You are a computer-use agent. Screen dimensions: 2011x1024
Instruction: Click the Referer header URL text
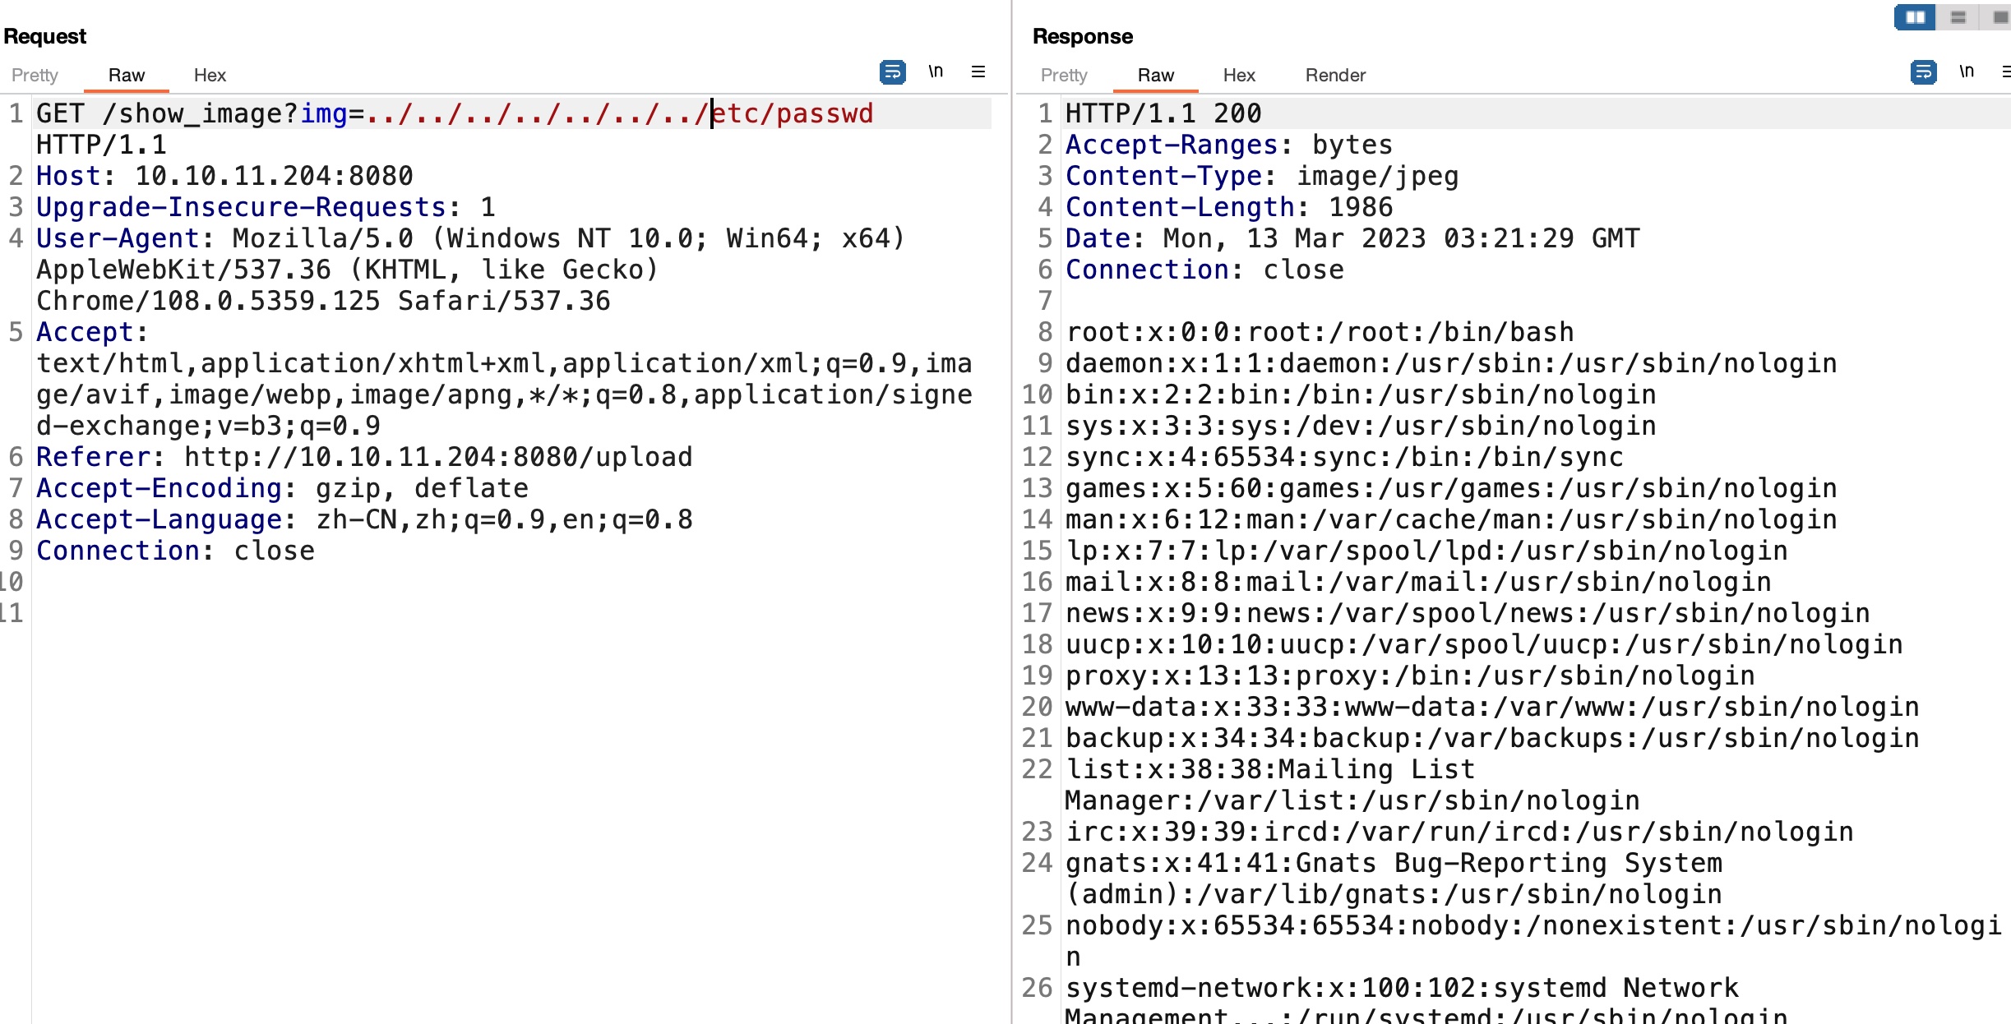coord(438,457)
